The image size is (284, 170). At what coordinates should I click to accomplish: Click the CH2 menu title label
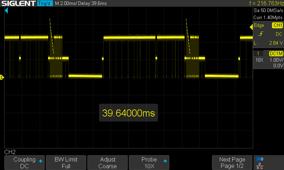10,152
